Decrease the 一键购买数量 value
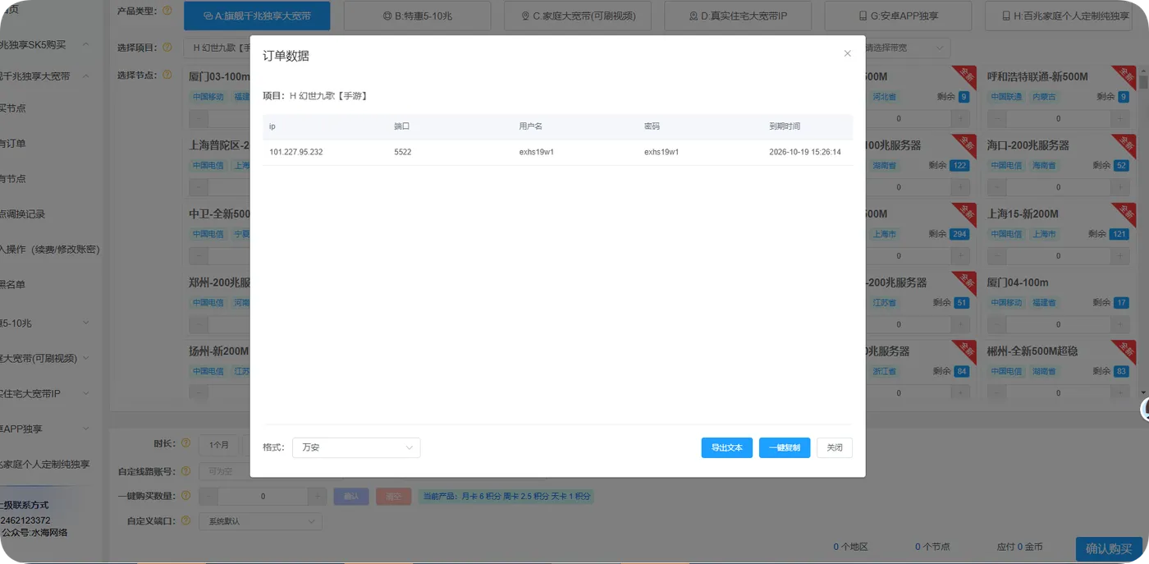Viewport: 1149px width, 564px height. pos(208,496)
